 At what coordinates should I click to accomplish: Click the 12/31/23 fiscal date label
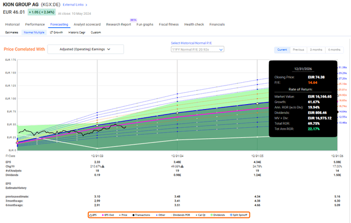pyautogui.click(x=97, y=156)
